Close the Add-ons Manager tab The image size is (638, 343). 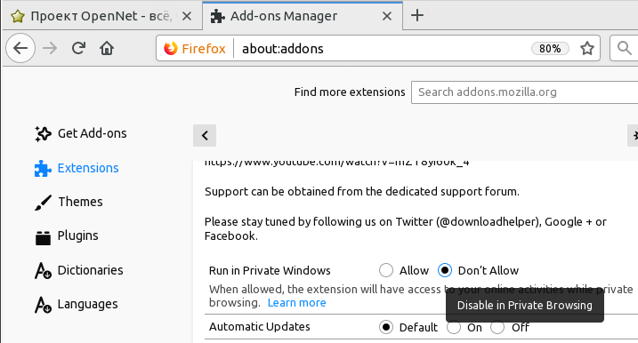pyautogui.click(x=387, y=16)
